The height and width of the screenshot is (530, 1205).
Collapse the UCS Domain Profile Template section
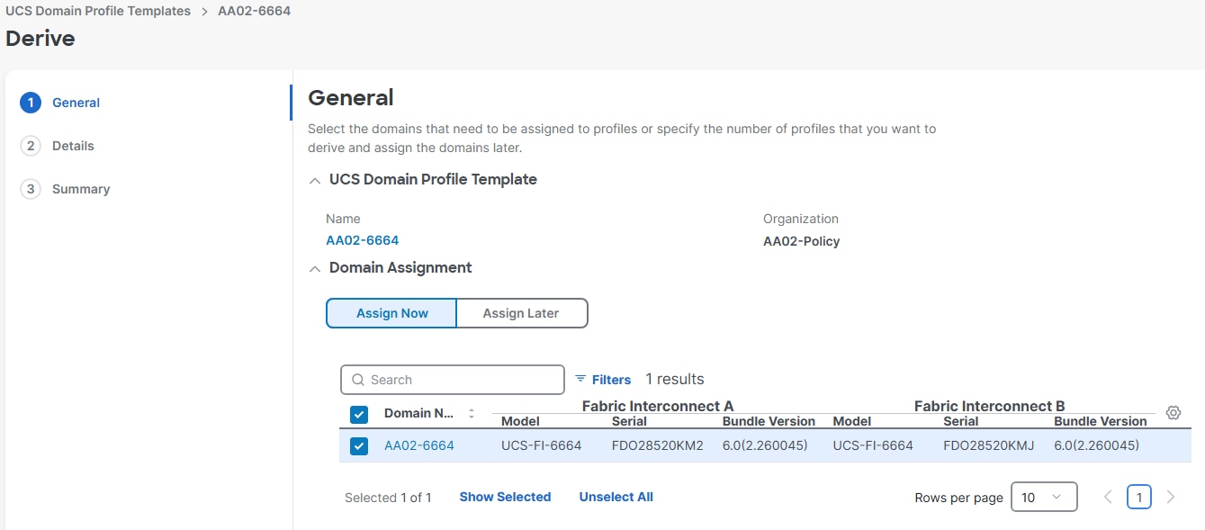314,180
